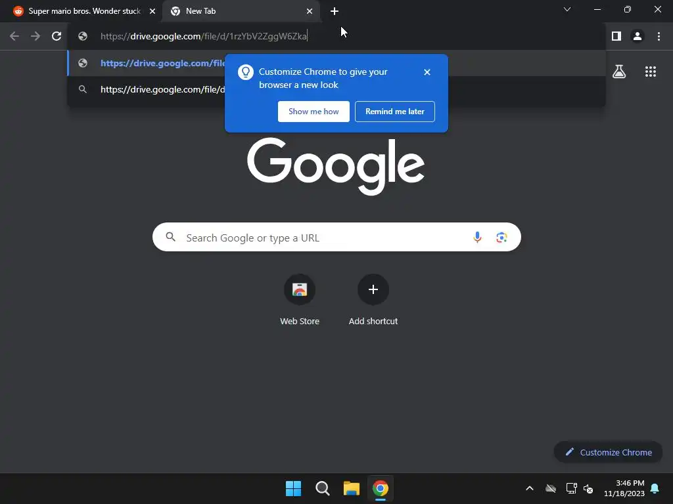
Task: Open the Chrome three-dot menu
Action: (659, 37)
